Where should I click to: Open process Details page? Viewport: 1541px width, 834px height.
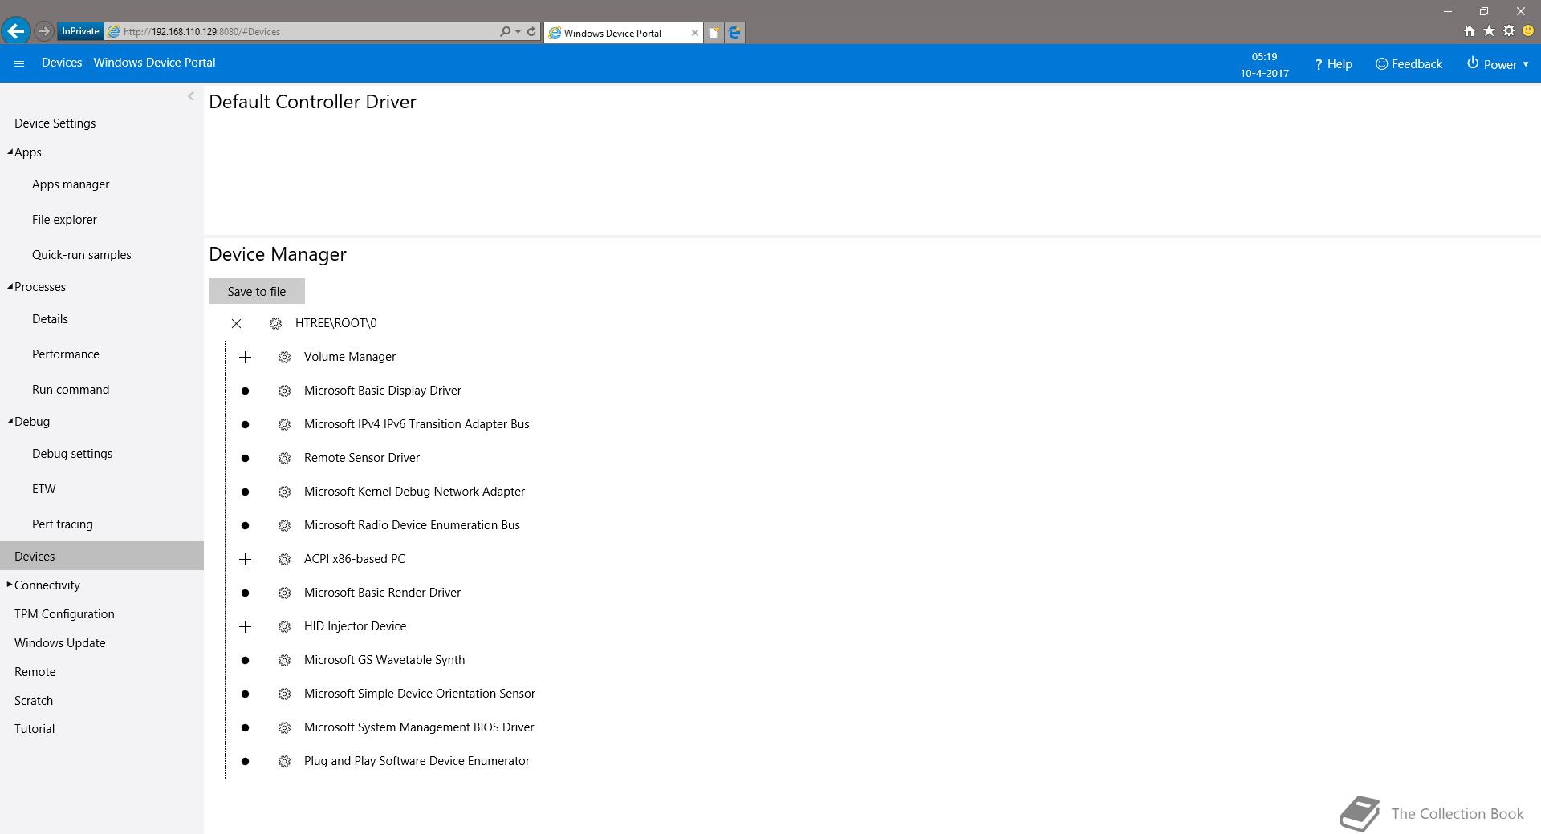50,318
